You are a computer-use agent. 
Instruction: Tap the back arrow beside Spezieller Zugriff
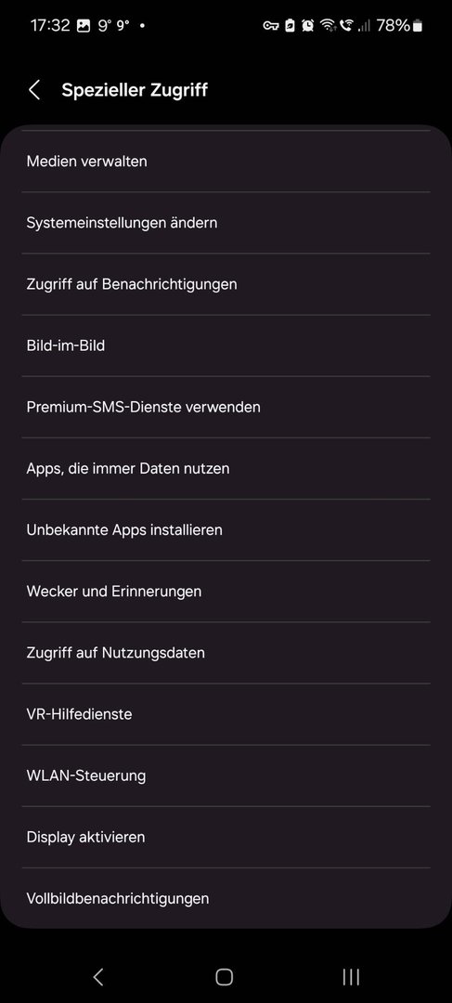point(34,90)
